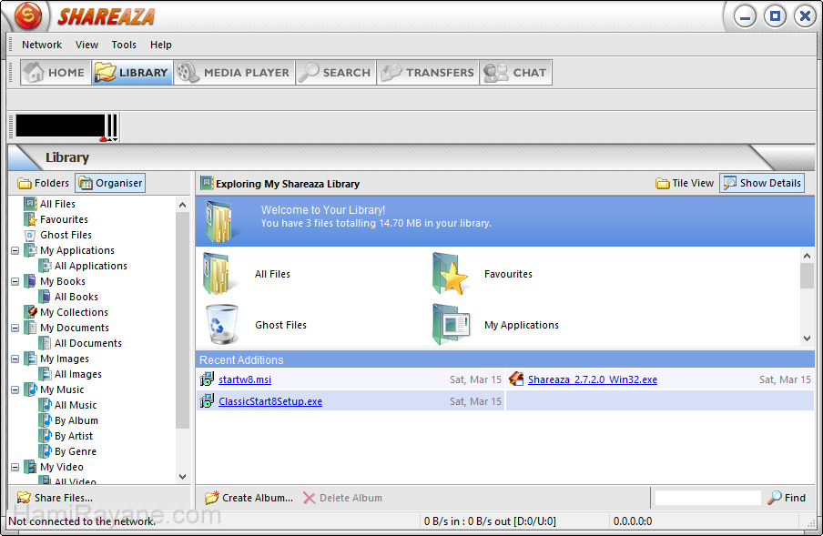Open the Network menu

coord(42,45)
